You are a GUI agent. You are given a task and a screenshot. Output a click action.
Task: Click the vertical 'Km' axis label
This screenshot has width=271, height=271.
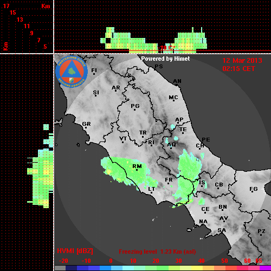pyautogui.click(x=5, y=46)
